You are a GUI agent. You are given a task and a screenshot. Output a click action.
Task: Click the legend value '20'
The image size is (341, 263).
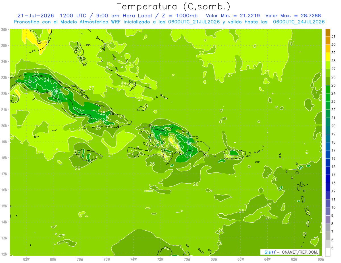[333, 126]
